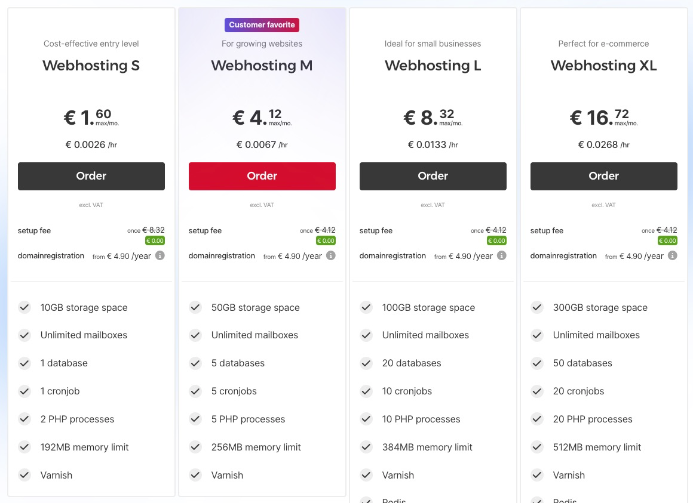The height and width of the screenshot is (503, 693).
Task: Click info icon beside Webhosting XL domainregistration
Action: point(673,255)
